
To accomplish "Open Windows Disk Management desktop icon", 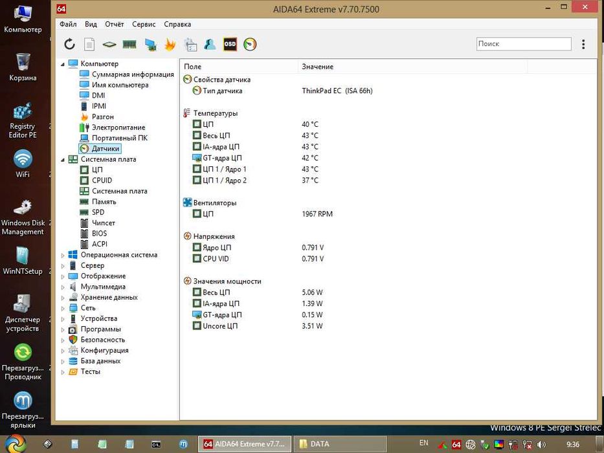I will (23, 217).
